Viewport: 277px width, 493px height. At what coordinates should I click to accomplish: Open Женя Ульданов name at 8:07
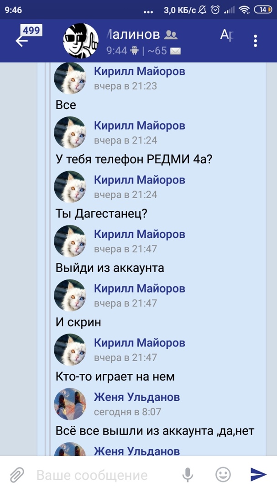pos(137,397)
